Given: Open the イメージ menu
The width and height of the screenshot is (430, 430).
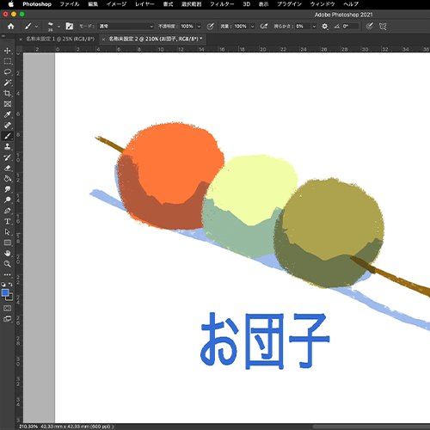Looking at the screenshot, I should 116,4.
